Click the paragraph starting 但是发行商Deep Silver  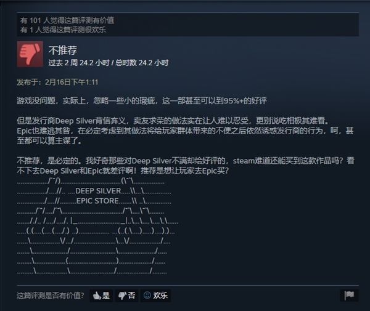coord(185,131)
